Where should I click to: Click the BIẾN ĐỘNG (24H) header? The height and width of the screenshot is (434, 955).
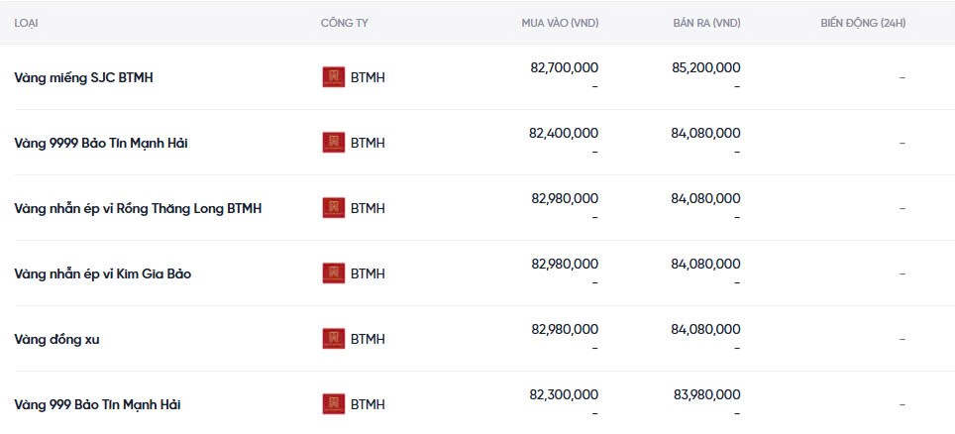pyautogui.click(x=863, y=22)
